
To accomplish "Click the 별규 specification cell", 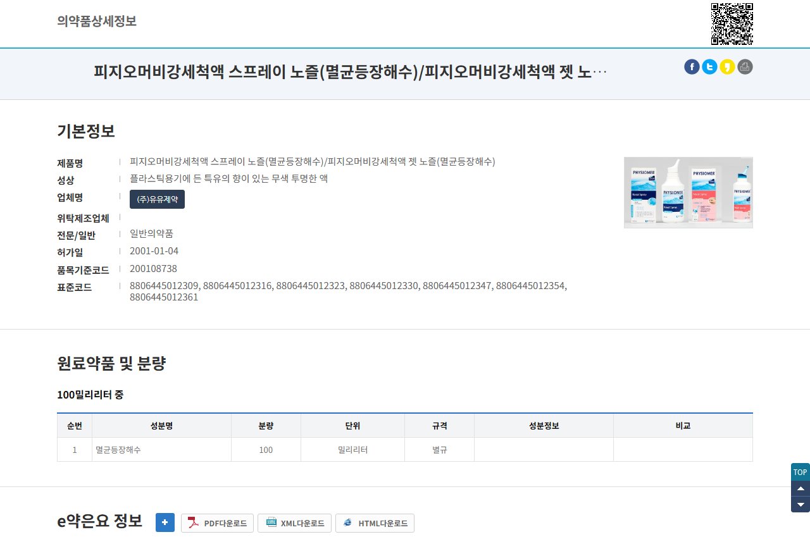I will (x=440, y=450).
